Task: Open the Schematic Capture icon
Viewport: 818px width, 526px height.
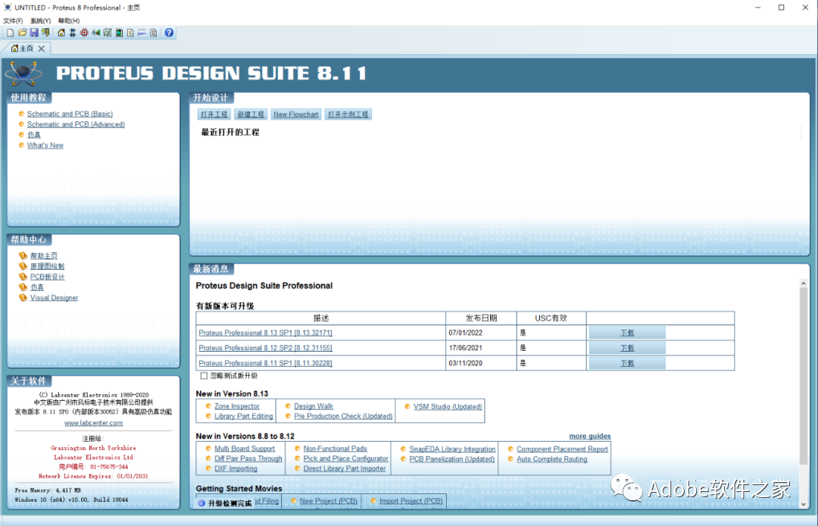Action: pyautogui.click(x=73, y=33)
